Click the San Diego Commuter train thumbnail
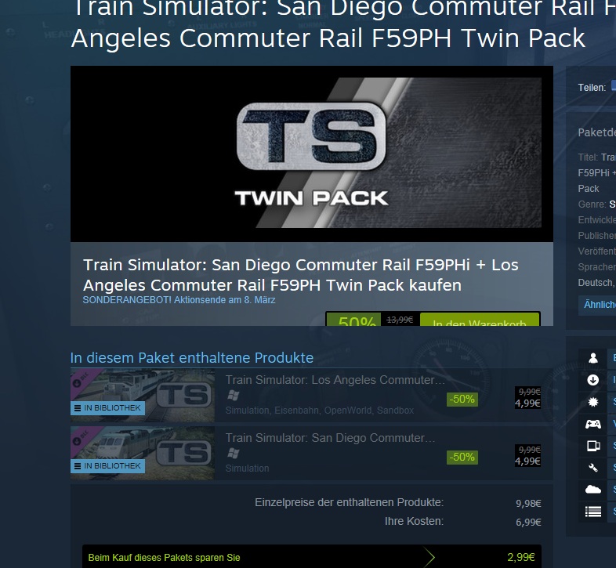 143,454
